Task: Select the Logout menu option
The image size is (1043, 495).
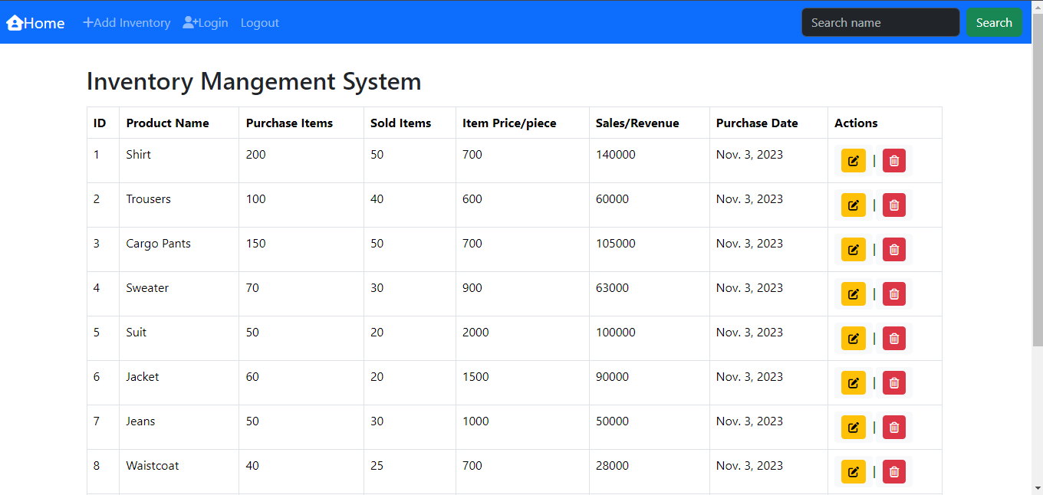Action: coord(259,23)
